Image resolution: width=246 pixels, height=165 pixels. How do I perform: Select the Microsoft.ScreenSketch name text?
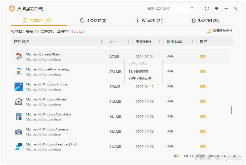pyautogui.click(x=44, y=54)
